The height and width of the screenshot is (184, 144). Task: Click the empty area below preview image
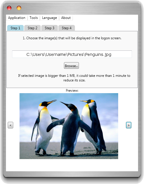(72, 165)
